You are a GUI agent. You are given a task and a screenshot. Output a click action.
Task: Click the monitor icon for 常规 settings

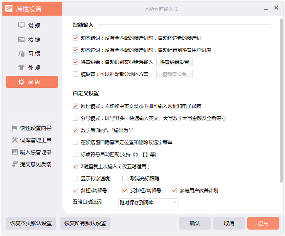pyautogui.click(x=22, y=26)
